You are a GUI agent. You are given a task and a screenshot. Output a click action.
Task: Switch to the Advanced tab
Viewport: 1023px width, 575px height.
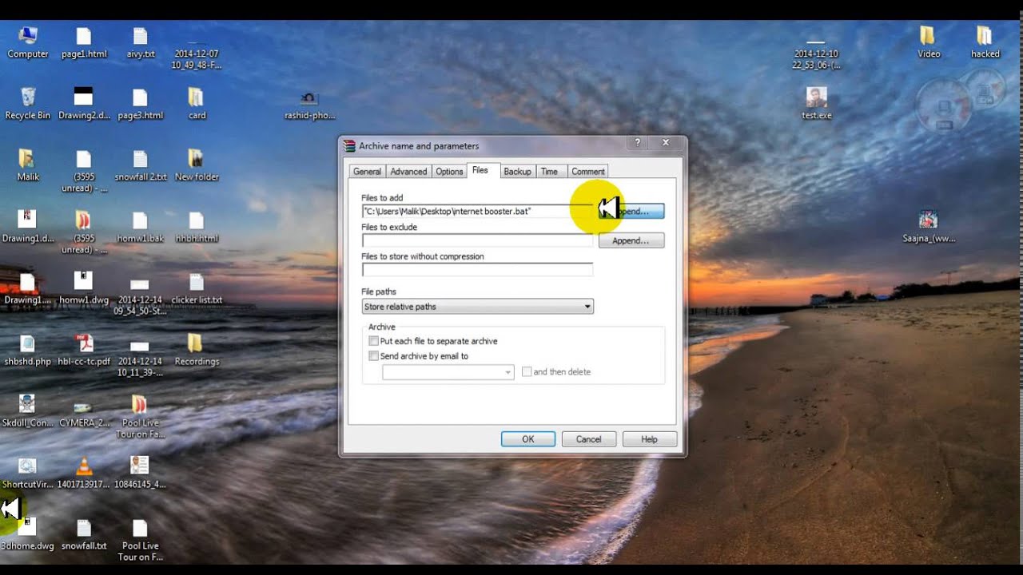click(x=408, y=172)
